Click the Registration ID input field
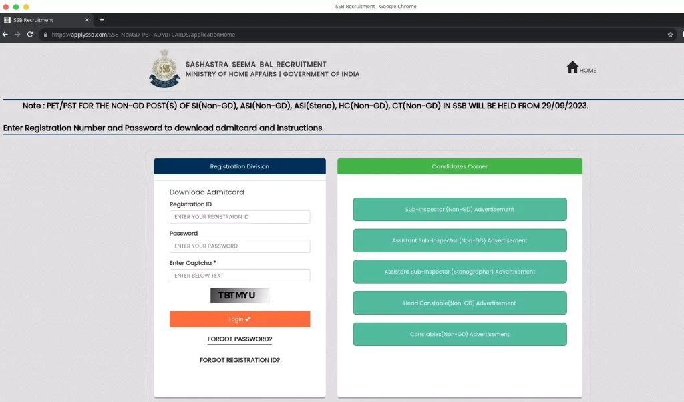The height and width of the screenshot is (402, 684). pos(240,217)
